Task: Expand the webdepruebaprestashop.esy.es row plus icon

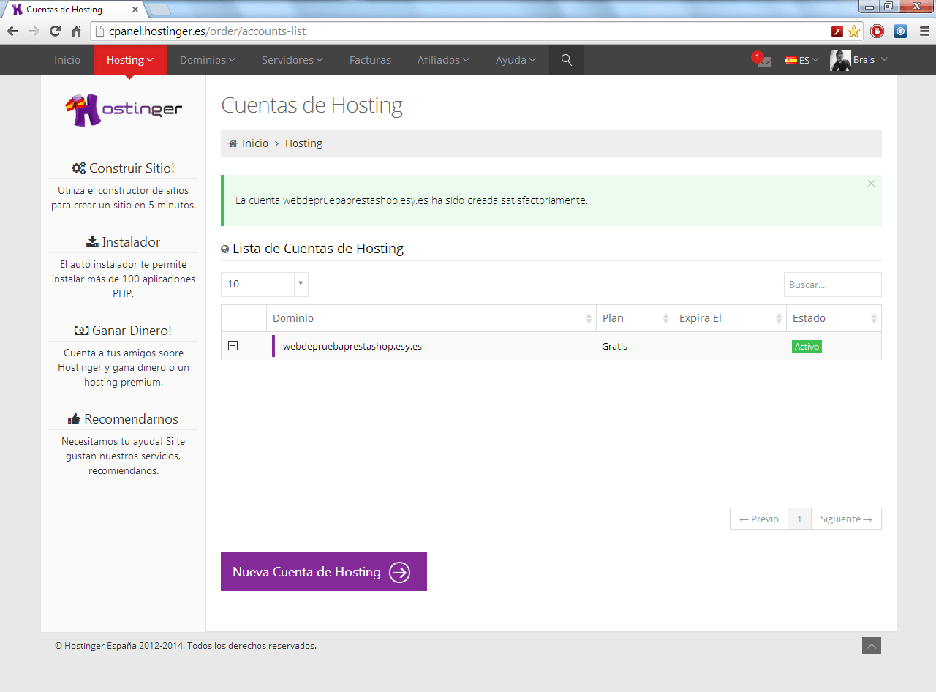Action: [x=233, y=346]
